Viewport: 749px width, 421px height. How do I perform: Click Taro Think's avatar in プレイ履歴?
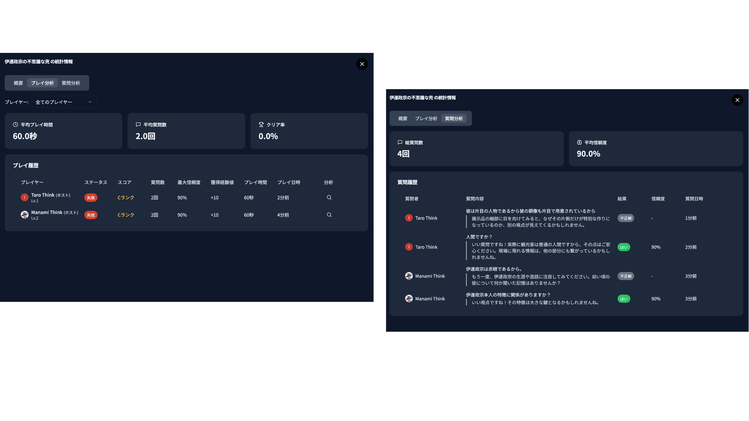(25, 197)
